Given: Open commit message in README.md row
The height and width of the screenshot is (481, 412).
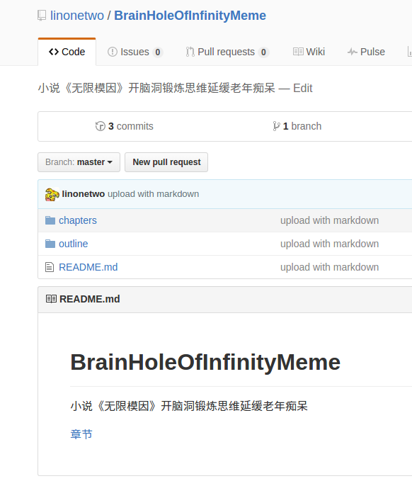Looking at the screenshot, I should coord(330,267).
